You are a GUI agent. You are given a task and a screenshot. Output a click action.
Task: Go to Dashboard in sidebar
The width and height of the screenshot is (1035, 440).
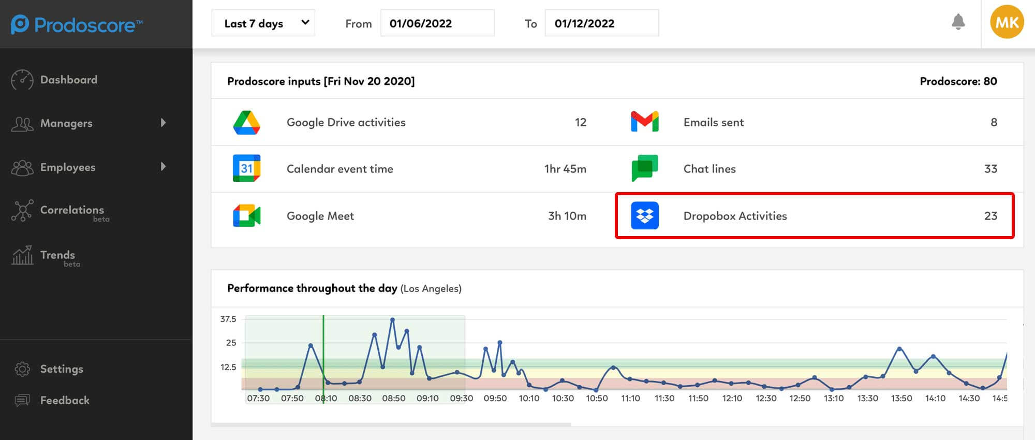[68, 80]
